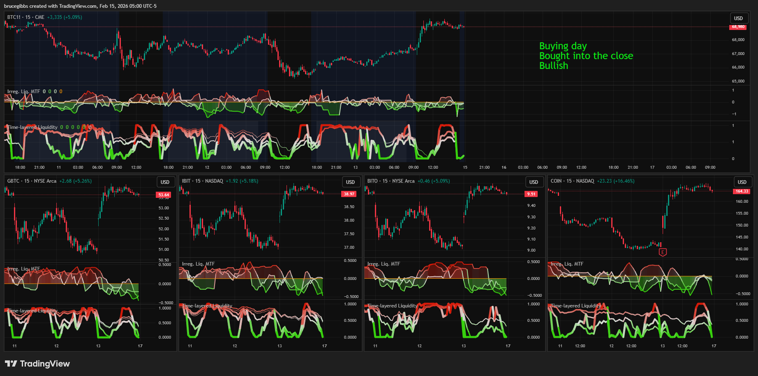Click the 9.51 price tag on BITO chart
758x376 pixels.
tap(531, 194)
